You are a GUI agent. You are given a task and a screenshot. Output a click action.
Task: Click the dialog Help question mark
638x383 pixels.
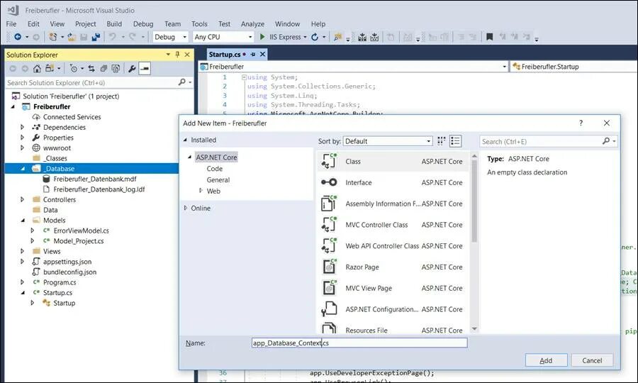tap(581, 123)
